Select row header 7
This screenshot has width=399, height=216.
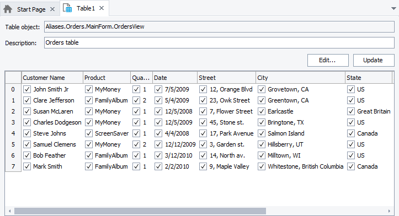pos(13,166)
